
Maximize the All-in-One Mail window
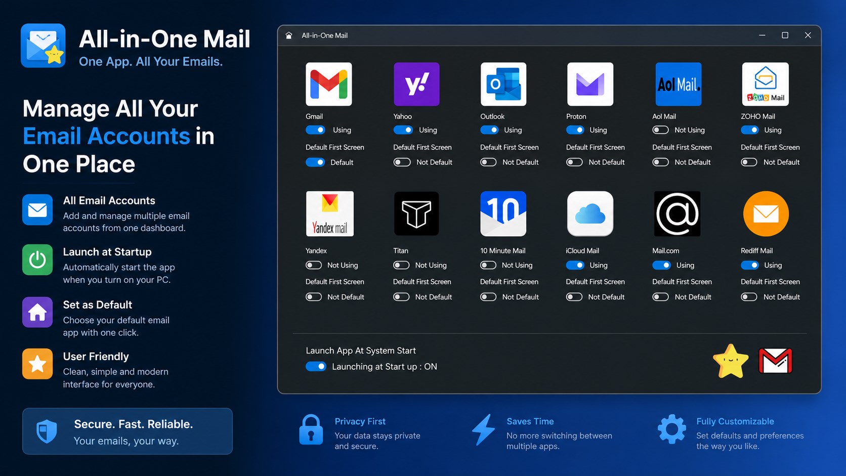tap(785, 35)
